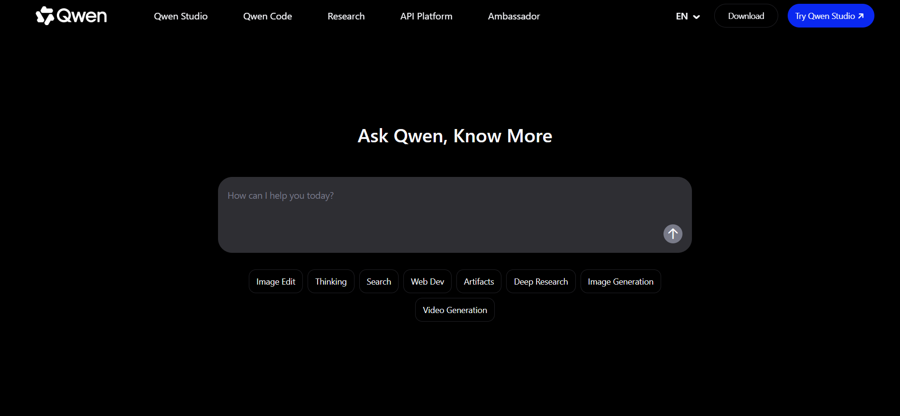This screenshot has height=416, width=900.
Task: Activate the Deep Research chip
Action: click(541, 281)
